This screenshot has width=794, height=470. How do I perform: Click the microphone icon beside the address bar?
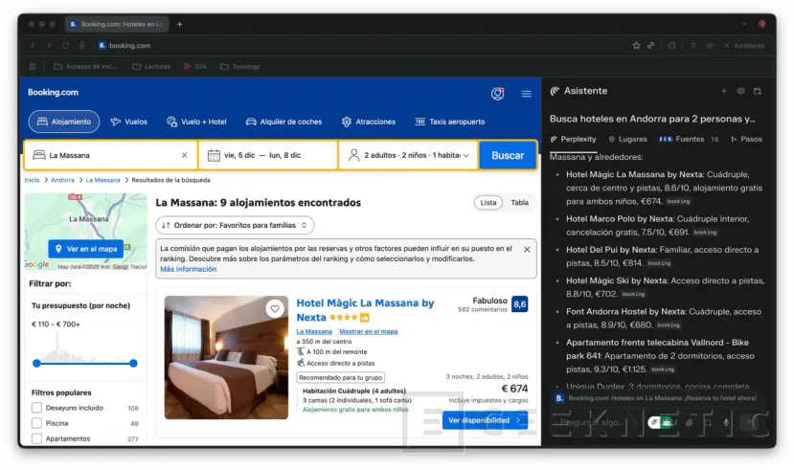click(x=82, y=46)
